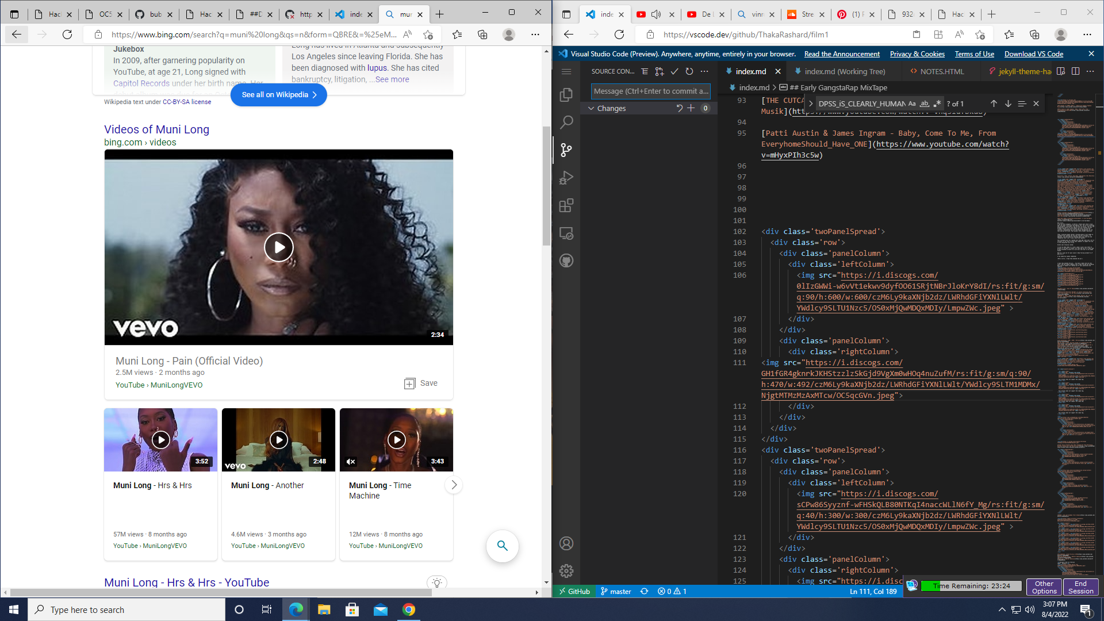The width and height of the screenshot is (1104, 621).
Task: Open the Explorer view in activity bar
Action: point(566,95)
